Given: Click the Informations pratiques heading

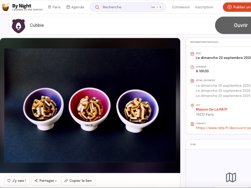Looking at the screenshot, I should pyautogui.click(x=204, y=42).
